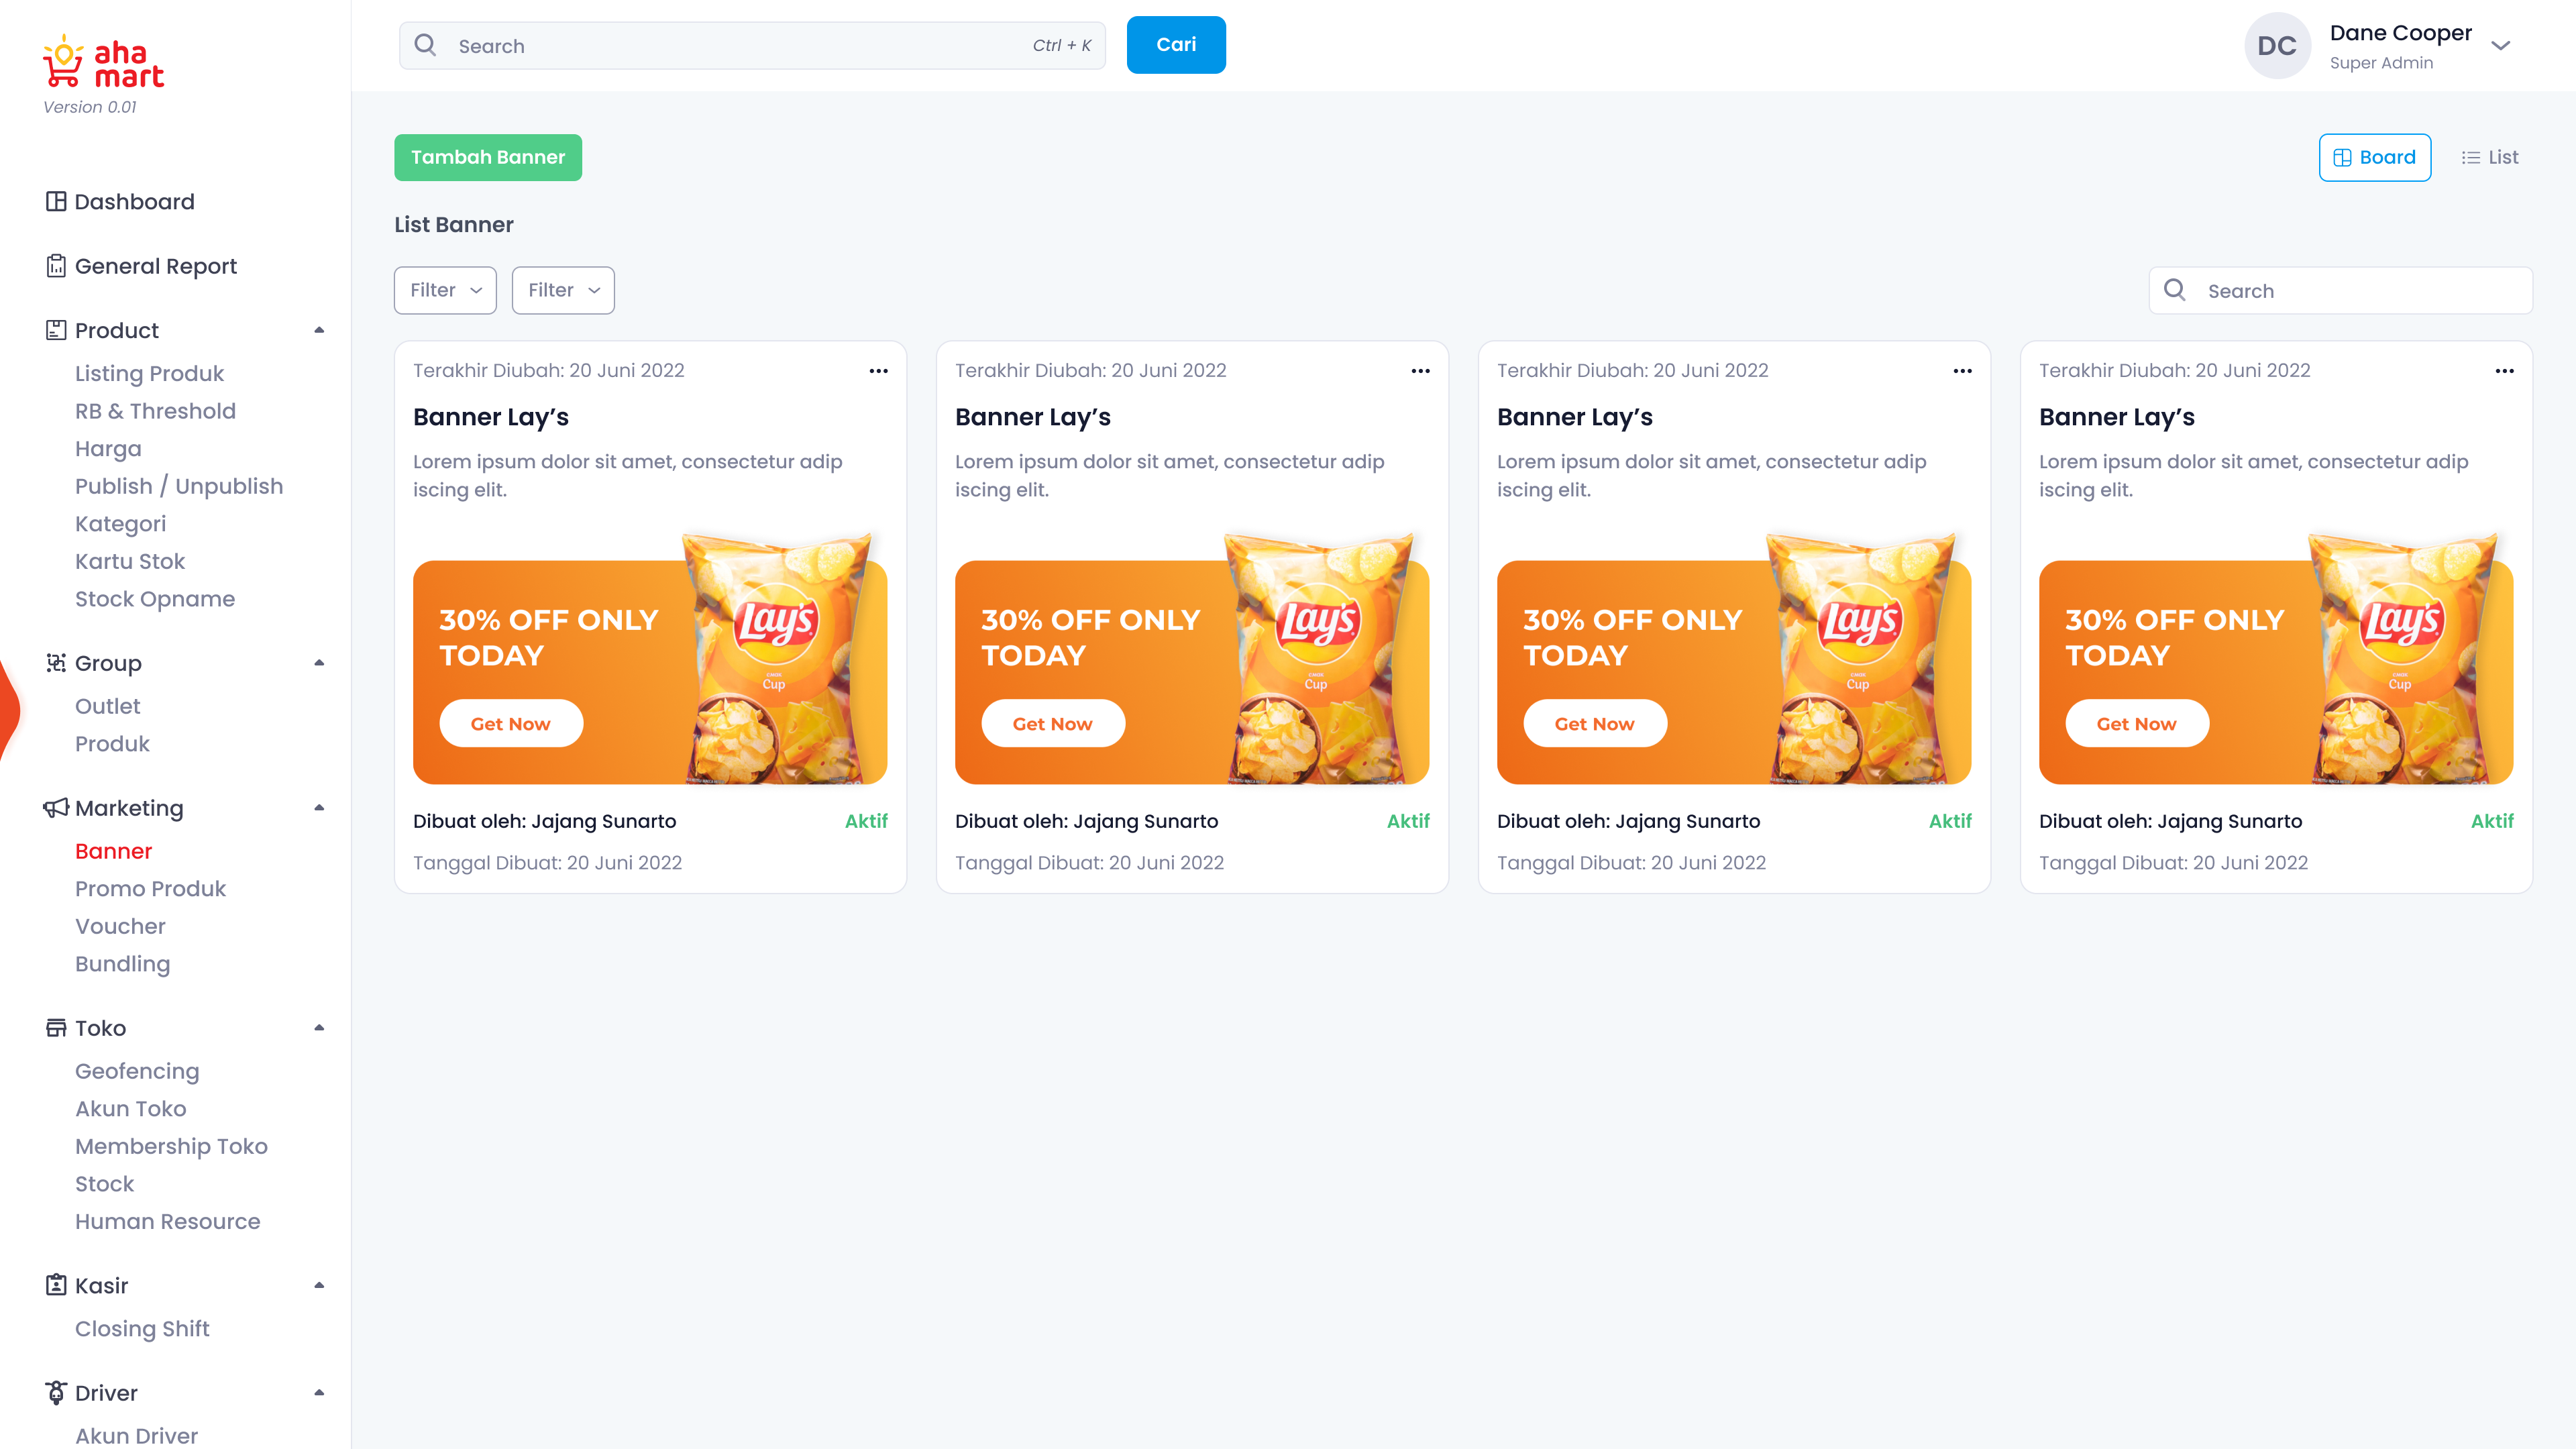Collapse the Product section arrow
The height and width of the screenshot is (1449, 2576).
tap(319, 330)
